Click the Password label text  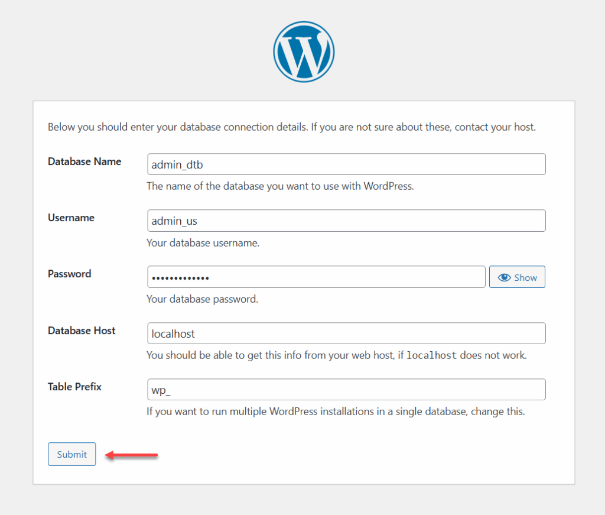tap(69, 273)
